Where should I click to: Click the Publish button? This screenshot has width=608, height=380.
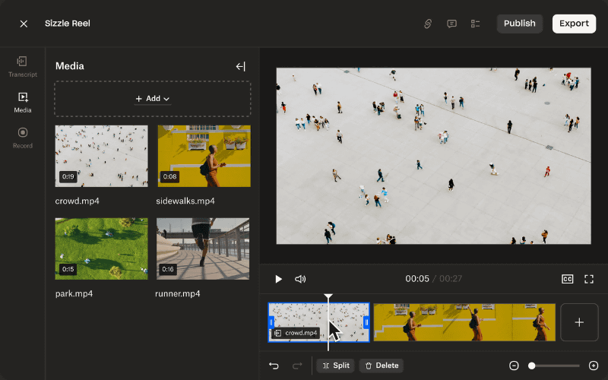(x=520, y=24)
